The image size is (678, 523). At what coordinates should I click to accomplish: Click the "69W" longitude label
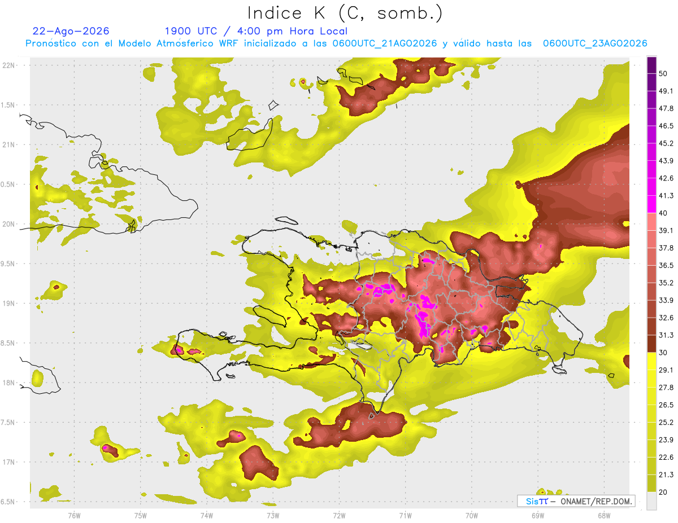(x=537, y=516)
